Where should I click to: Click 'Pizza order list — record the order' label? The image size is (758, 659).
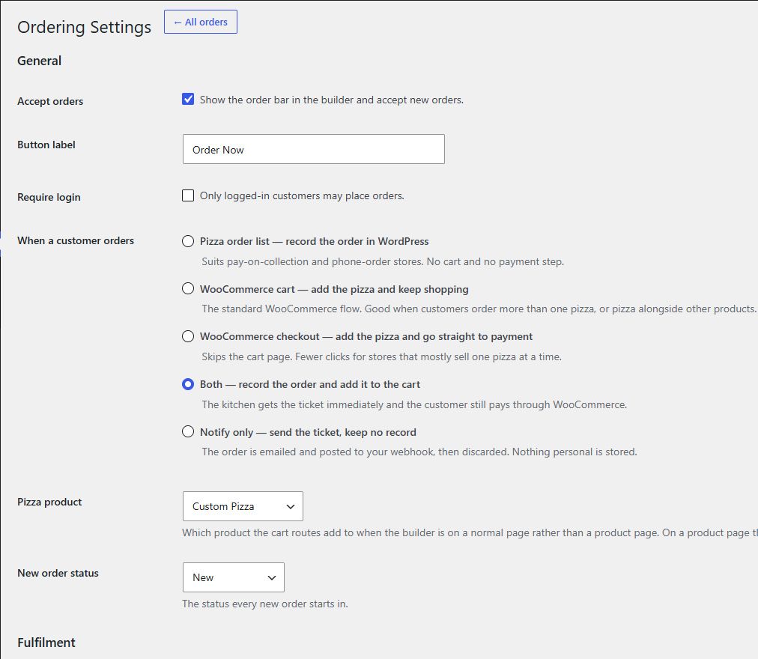[315, 241]
